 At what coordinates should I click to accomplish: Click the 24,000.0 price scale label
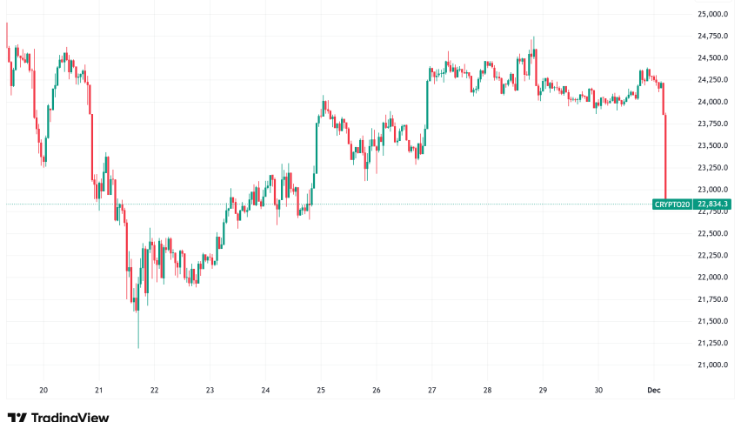(712, 102)
